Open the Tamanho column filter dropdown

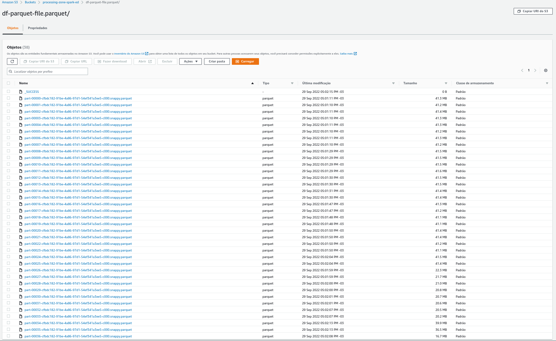(446, 83)
